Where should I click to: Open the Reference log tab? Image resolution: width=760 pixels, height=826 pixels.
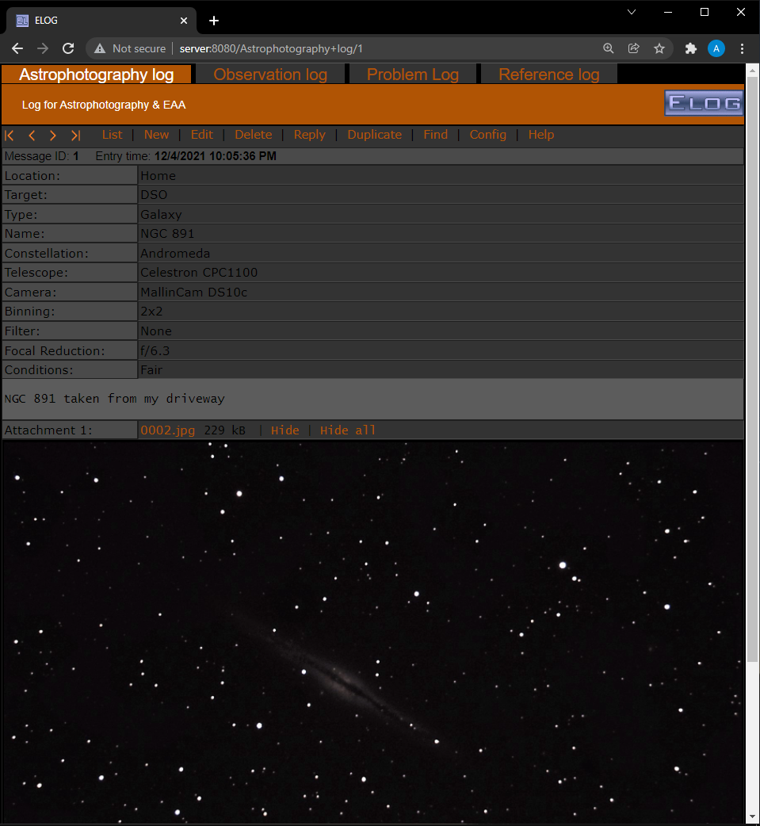[x=549, y=75]
